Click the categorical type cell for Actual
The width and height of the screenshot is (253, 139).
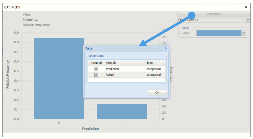coord(154,75)
